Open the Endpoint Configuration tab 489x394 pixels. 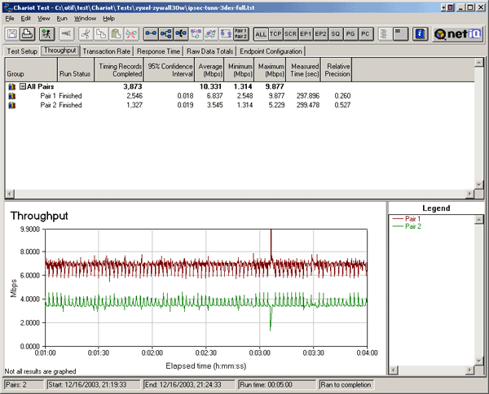[x=270, y=50]
